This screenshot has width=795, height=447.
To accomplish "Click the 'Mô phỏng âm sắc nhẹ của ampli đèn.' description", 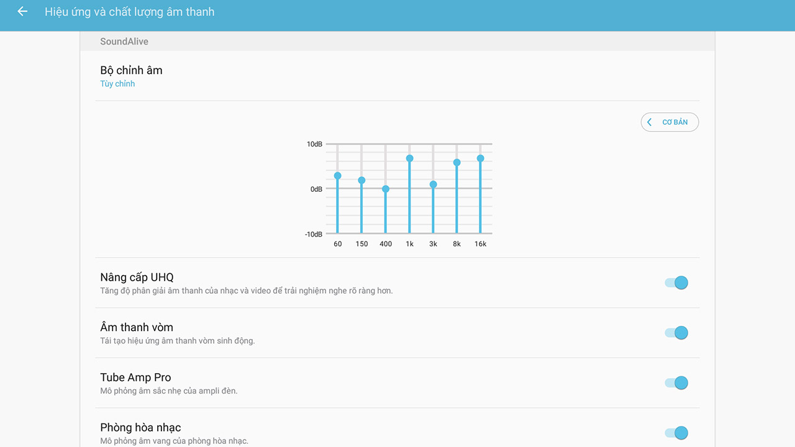I will (169, 391).
